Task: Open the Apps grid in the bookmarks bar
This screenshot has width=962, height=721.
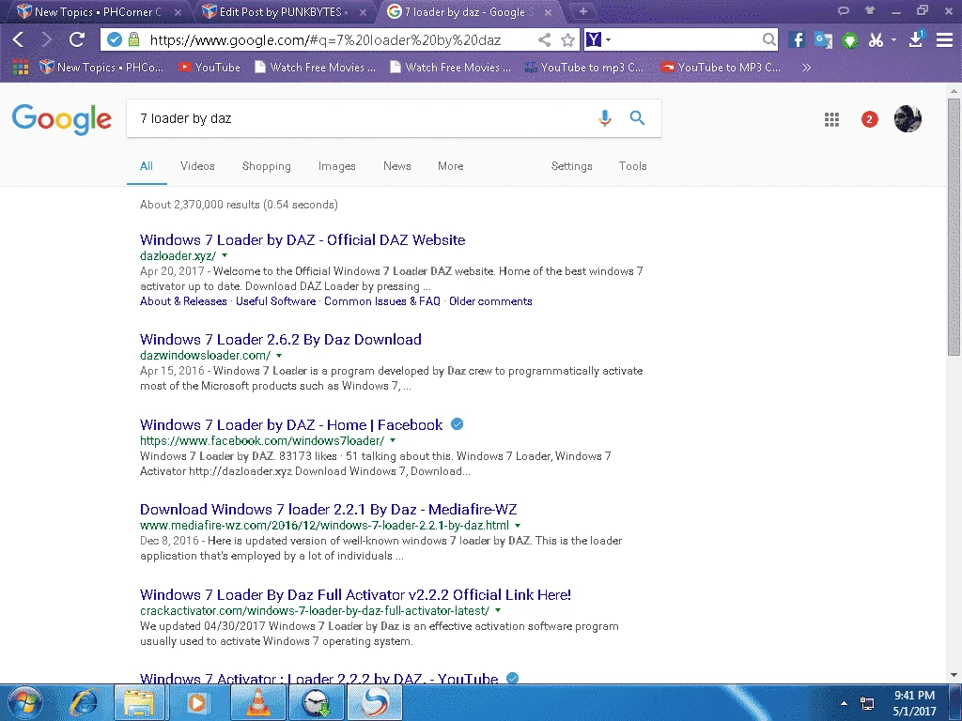Action: [21, 67]
